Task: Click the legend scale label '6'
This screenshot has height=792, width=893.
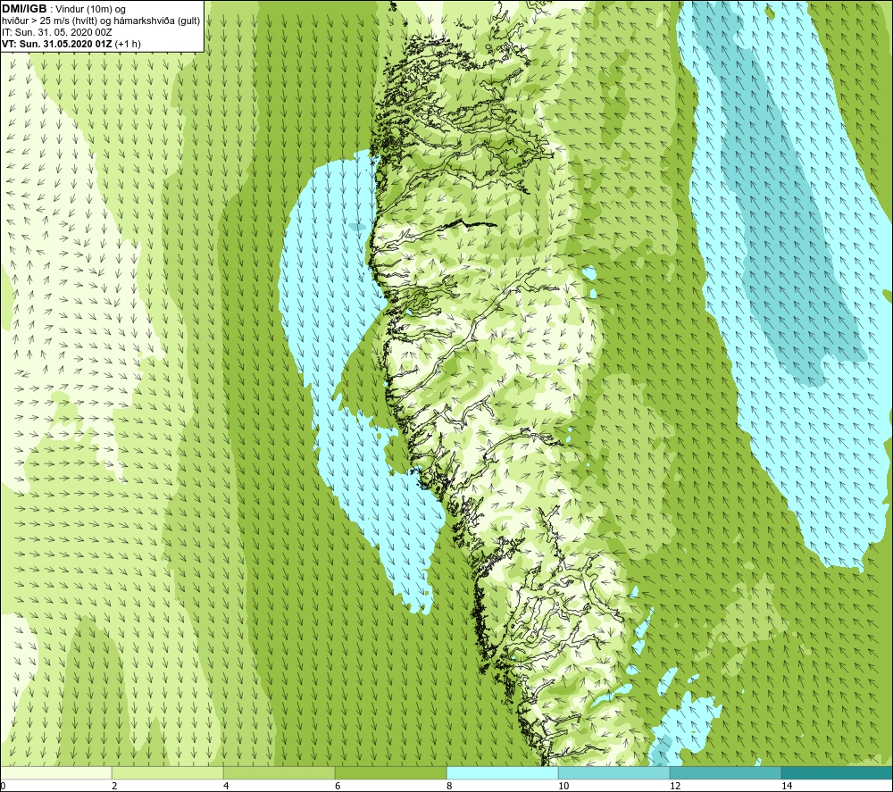Action: coord(338,786)
